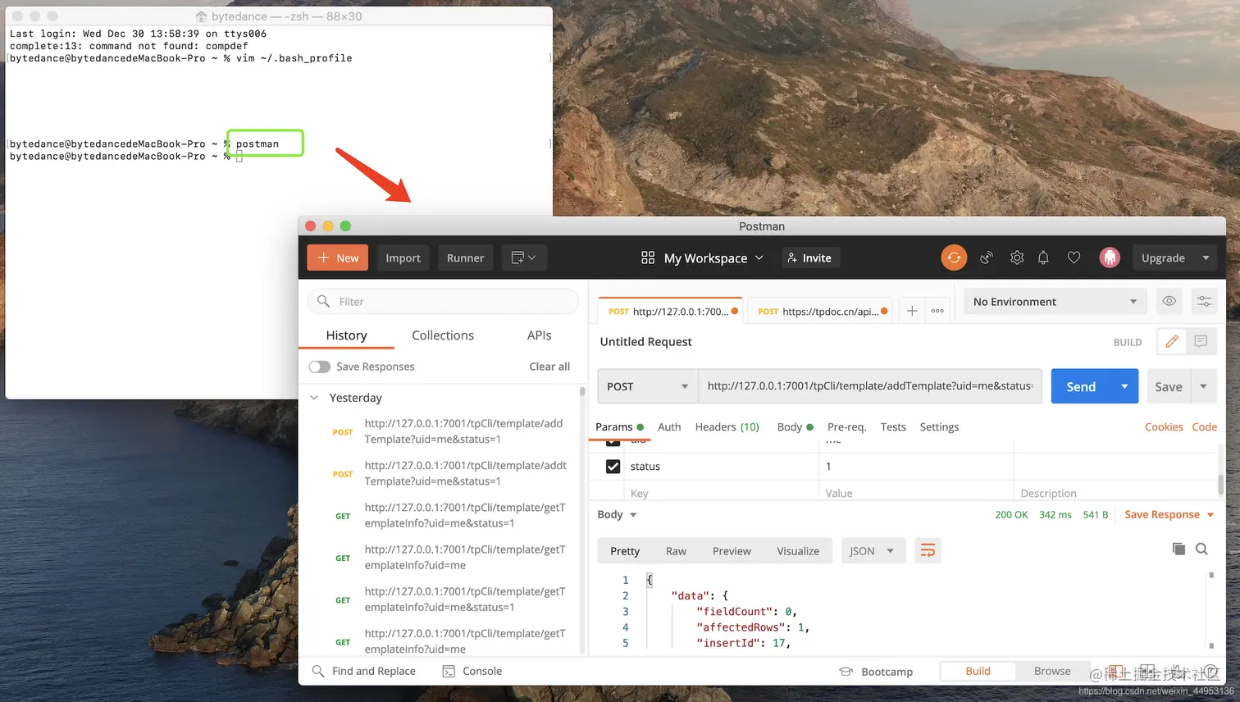Open the Runner button
The height and width of the screenshot is (702, 1240).
465,258
